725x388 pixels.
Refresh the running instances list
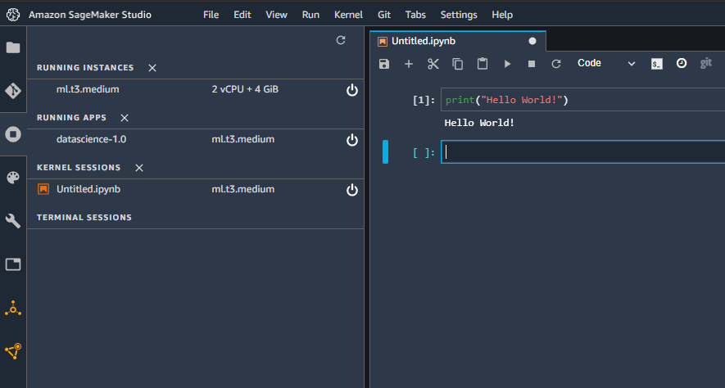pyautogui.click(x=341, y=40)
